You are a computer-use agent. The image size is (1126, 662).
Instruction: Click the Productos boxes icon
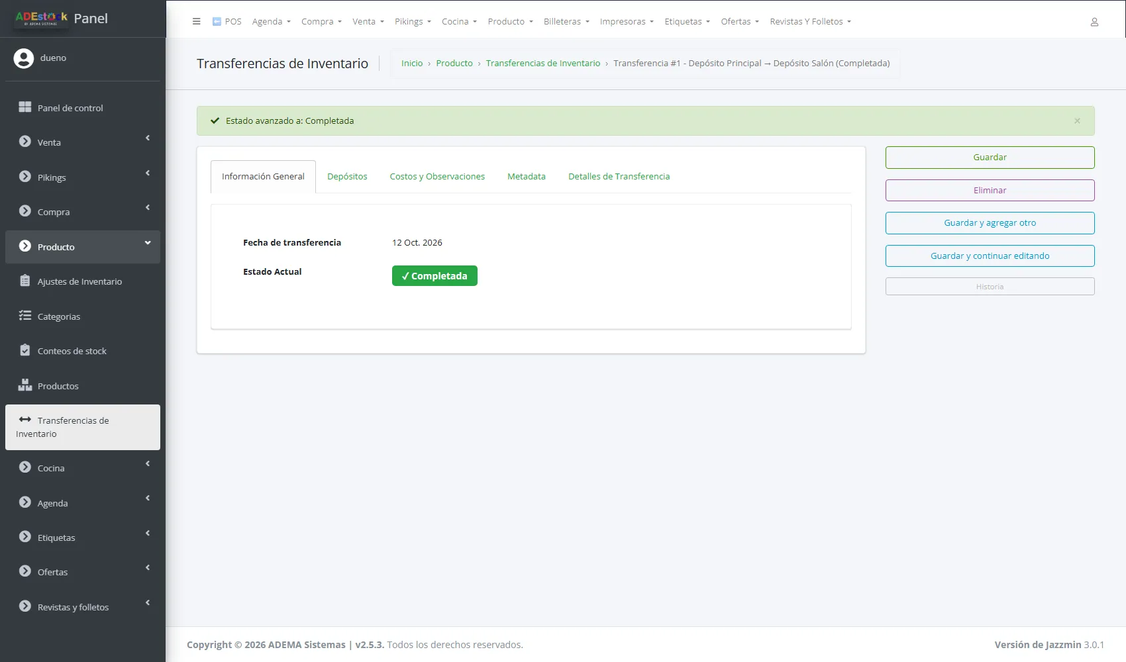coord(25,385)
